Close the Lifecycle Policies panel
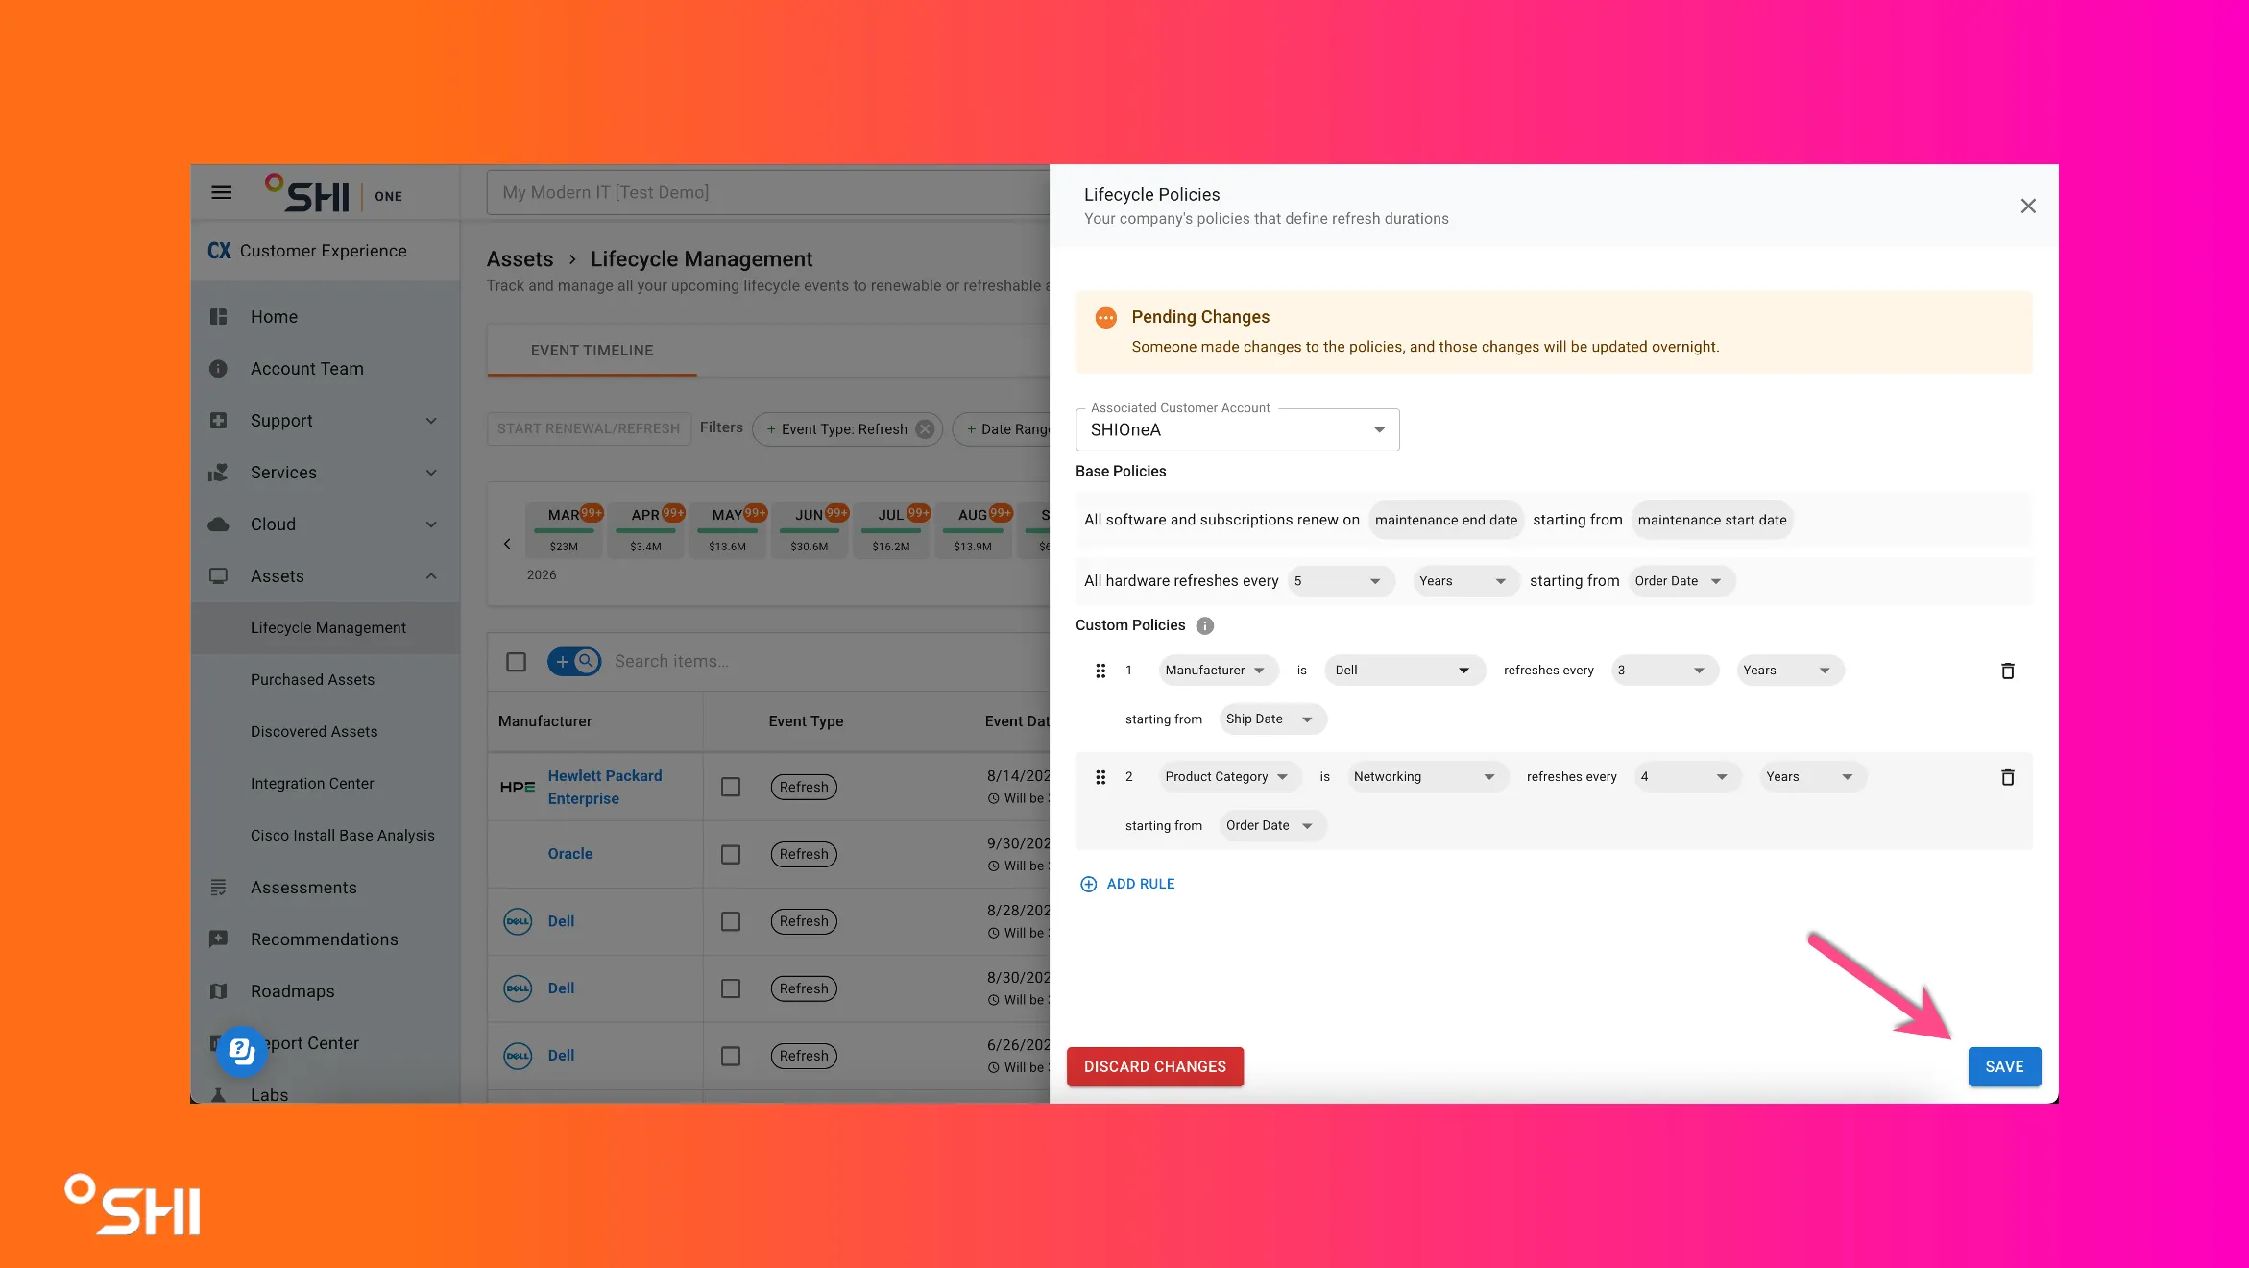 2028,207
